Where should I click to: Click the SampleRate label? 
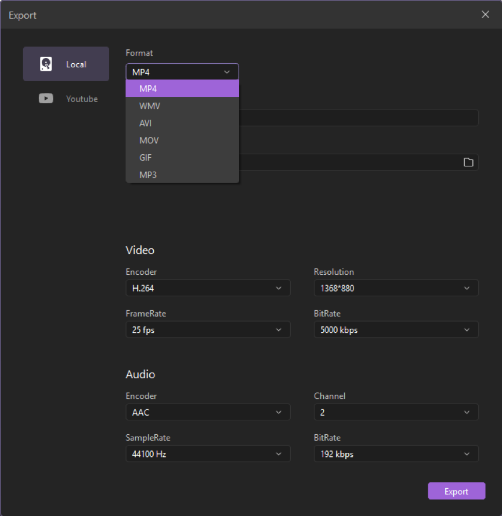pos(148,438)
